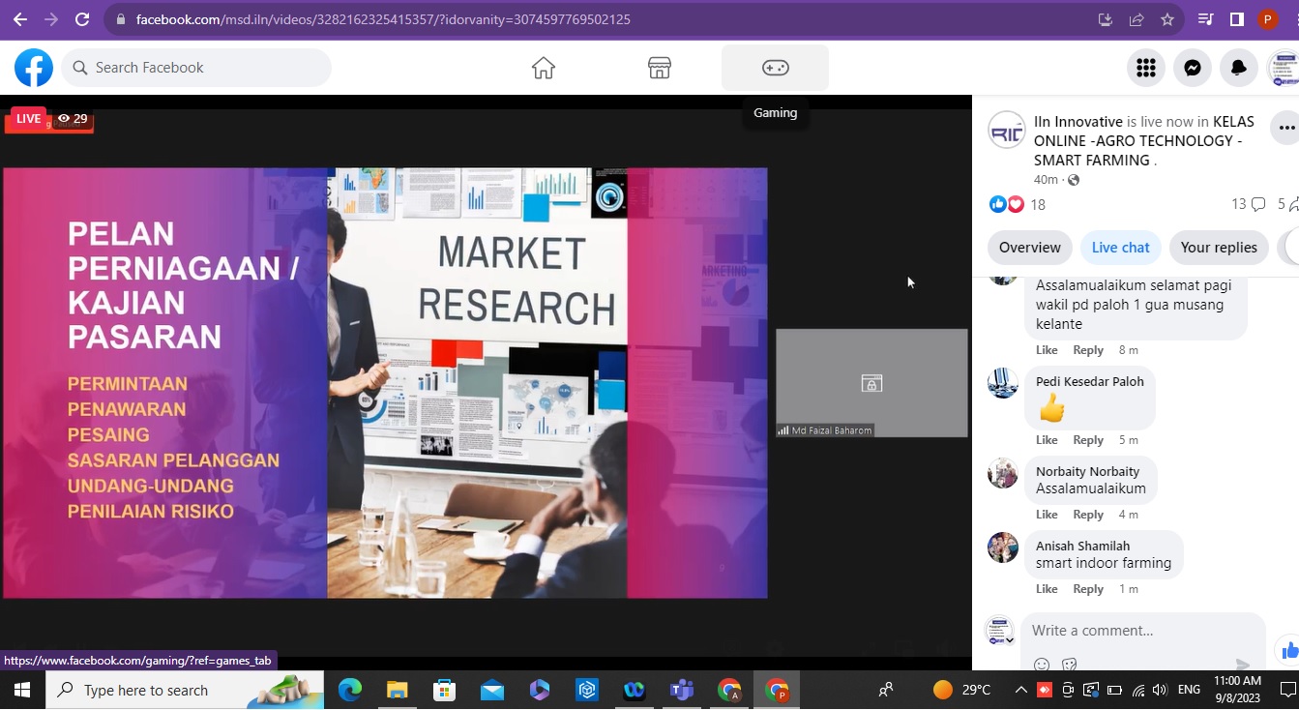1299x710 pixels.
Task: Click the Facebook logo
Action: [x=34, y=68]
